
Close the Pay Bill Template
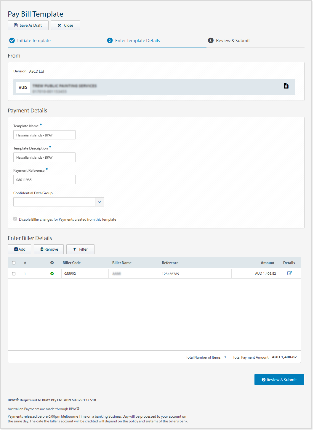[x=65, y=26]
